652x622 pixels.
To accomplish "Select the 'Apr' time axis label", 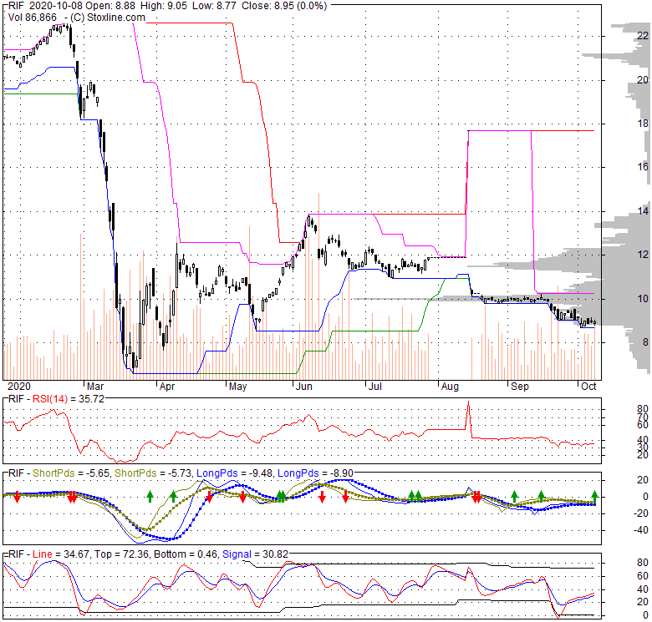I will (167, 387).
